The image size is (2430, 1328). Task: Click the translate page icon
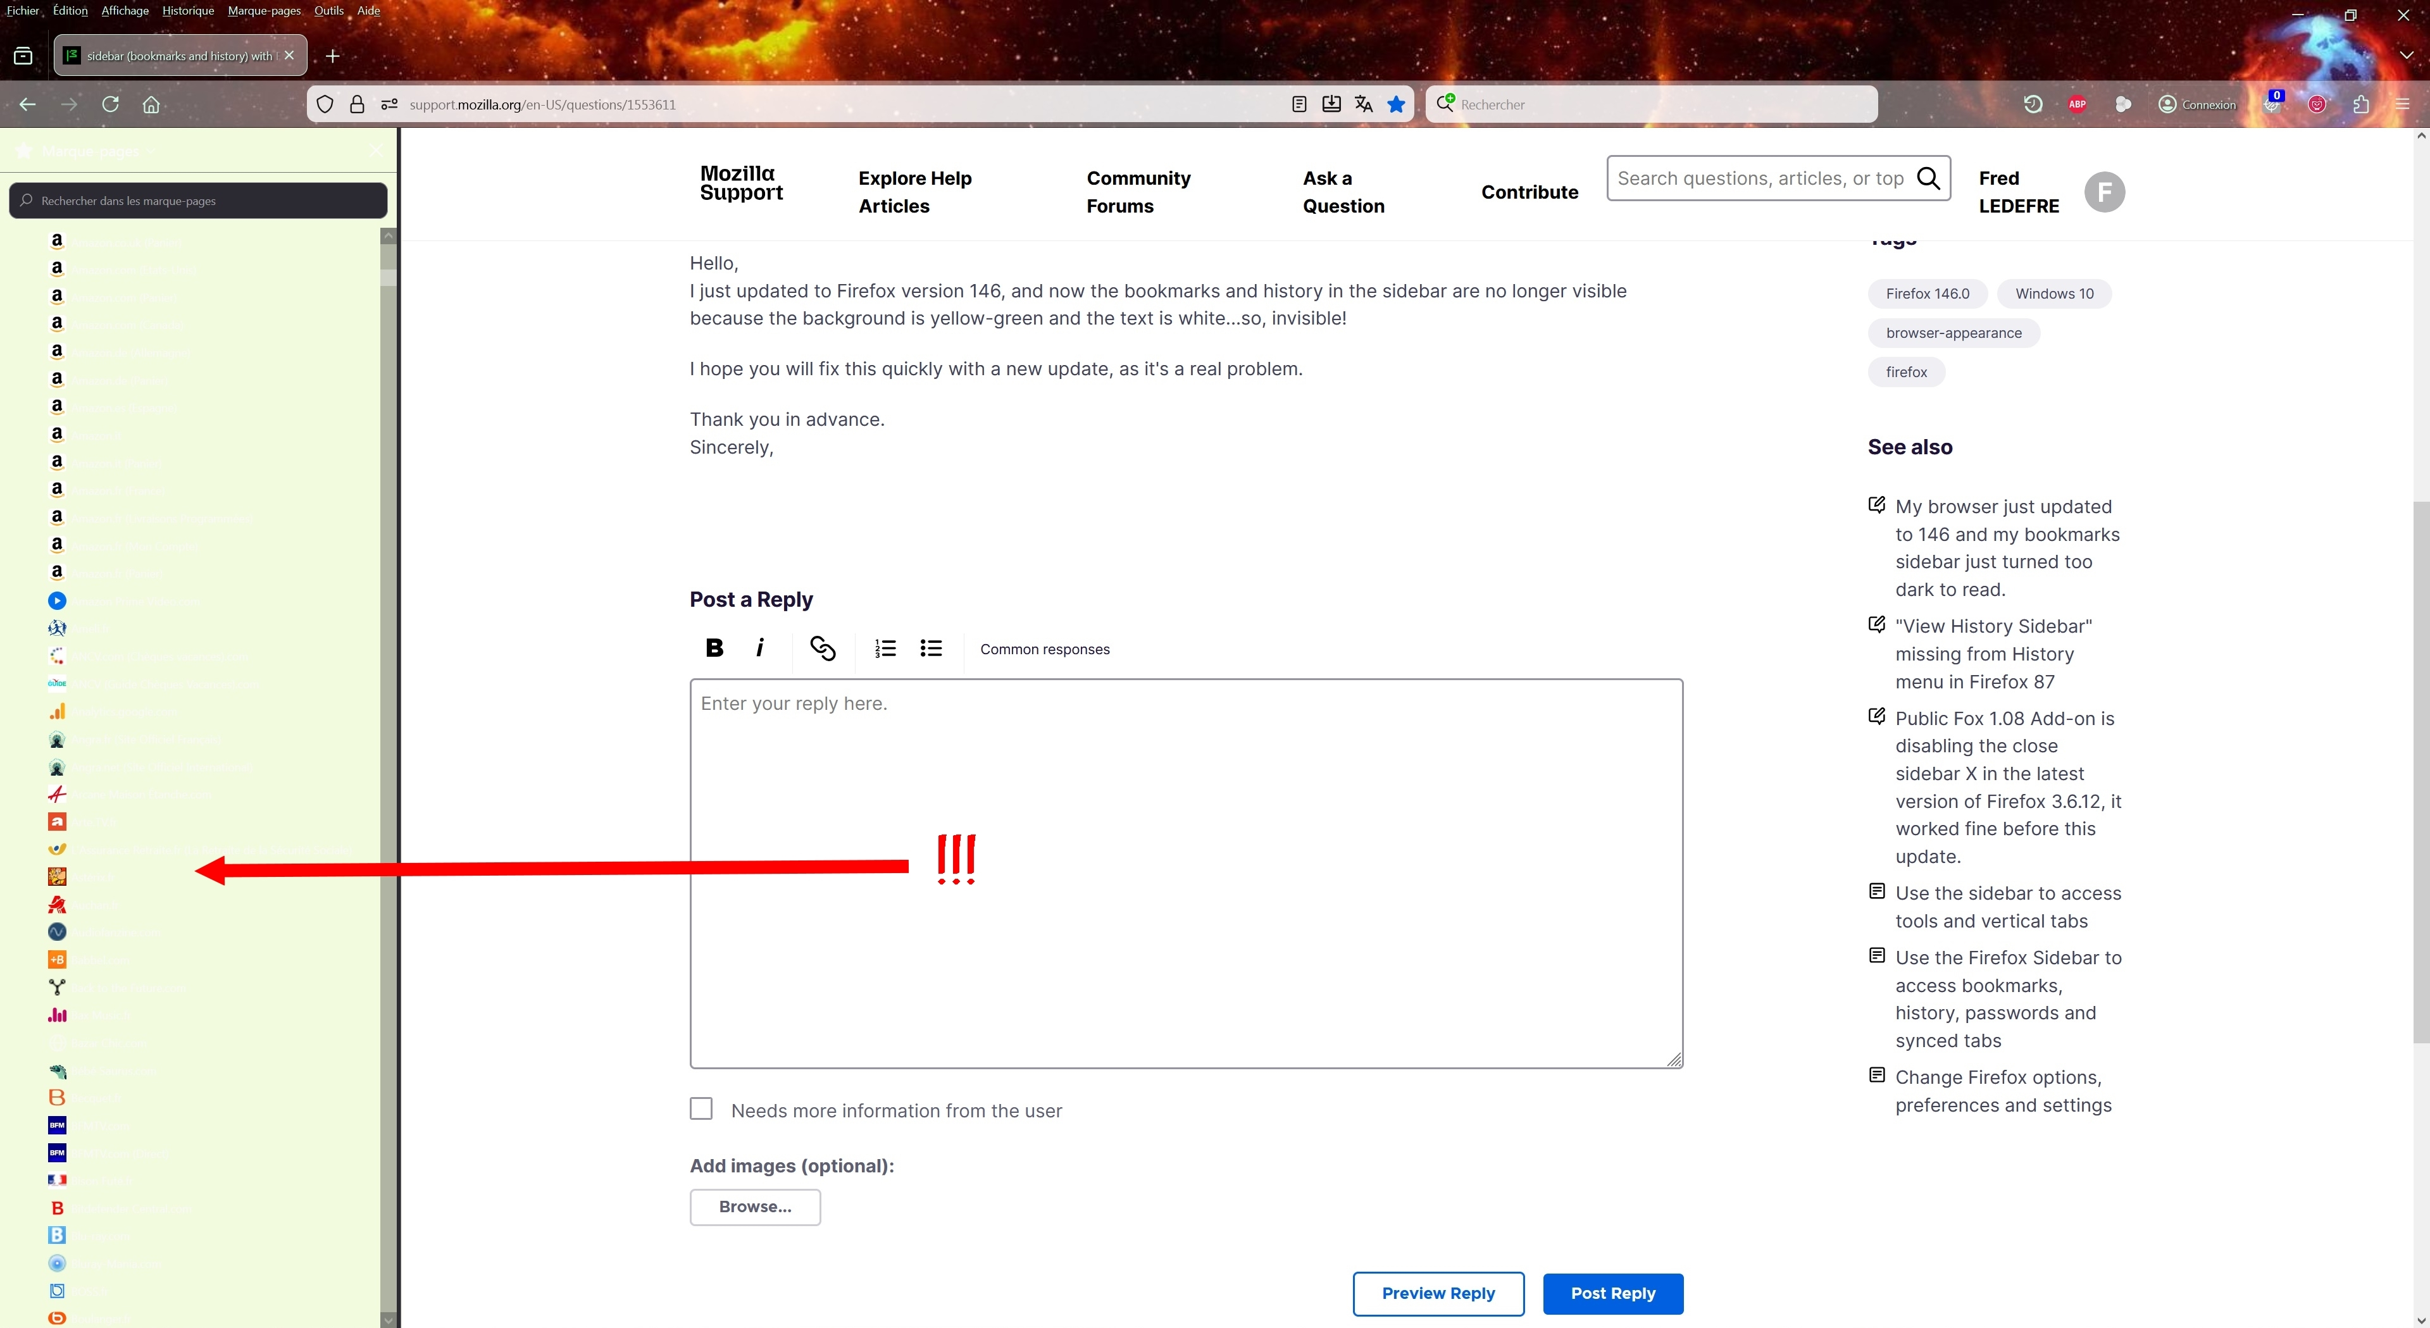1363,104
